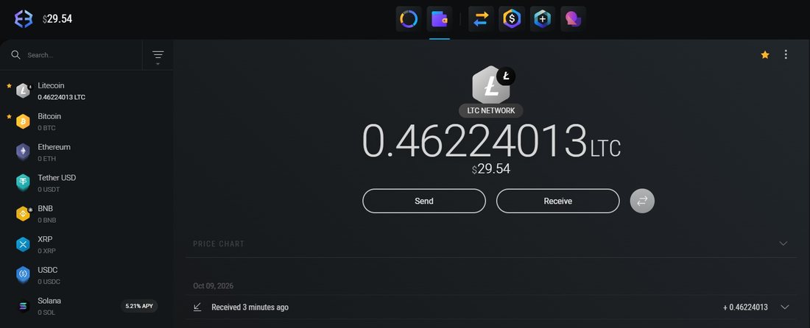Select Solana in the asset list
Viewport: 810px width, 328px height.
[87, 307]
